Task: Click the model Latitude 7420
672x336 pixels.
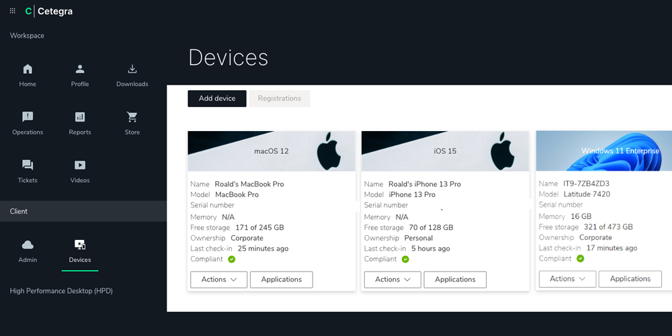Action: pos(586,194)
